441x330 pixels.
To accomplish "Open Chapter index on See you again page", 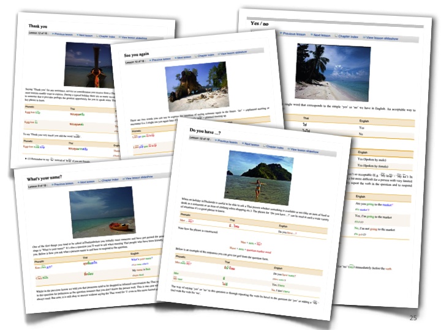I will point(206,55).
